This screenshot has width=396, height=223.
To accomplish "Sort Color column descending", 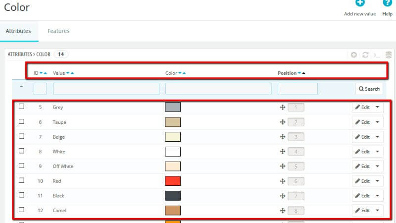I will click(180, 73).
